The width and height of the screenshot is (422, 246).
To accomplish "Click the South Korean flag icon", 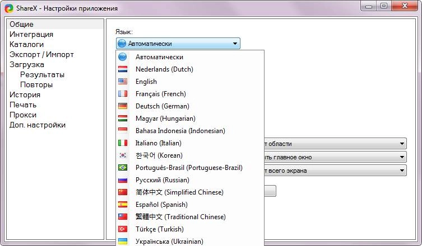I will 123,155.
